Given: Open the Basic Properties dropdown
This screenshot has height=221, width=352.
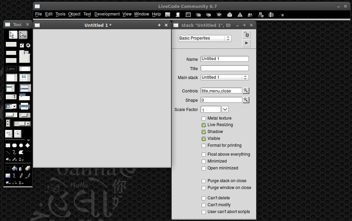Looking at the screenshot, I should tap(205, 38).
